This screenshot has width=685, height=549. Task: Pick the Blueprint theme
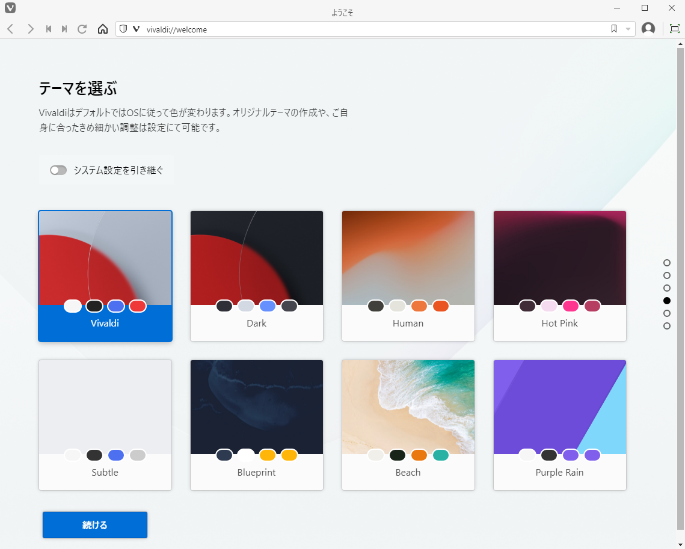point(257,425)
